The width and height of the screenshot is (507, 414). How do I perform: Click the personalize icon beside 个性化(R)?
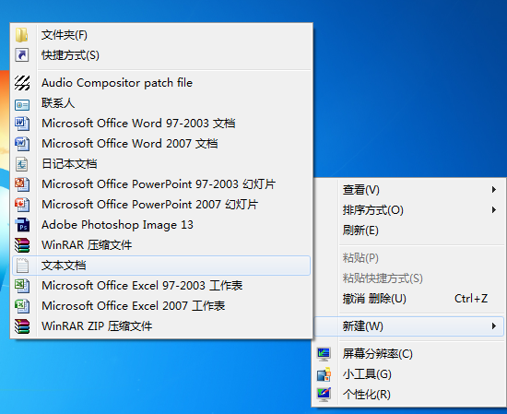[x=324, y=395]
